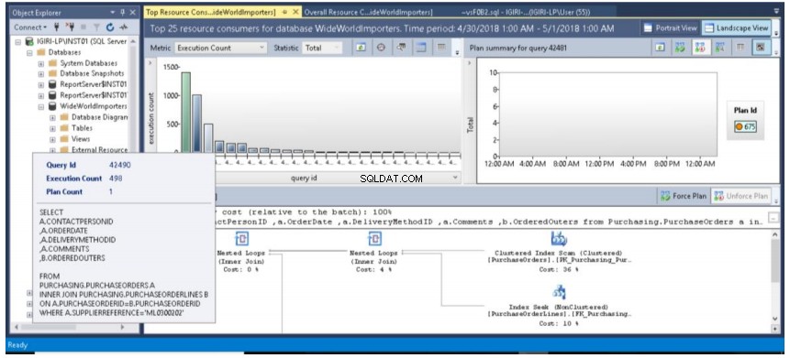790x358 pixels.
Task: Select Plan Id 675 orange legend swatch
Action: tap(740, 126)
